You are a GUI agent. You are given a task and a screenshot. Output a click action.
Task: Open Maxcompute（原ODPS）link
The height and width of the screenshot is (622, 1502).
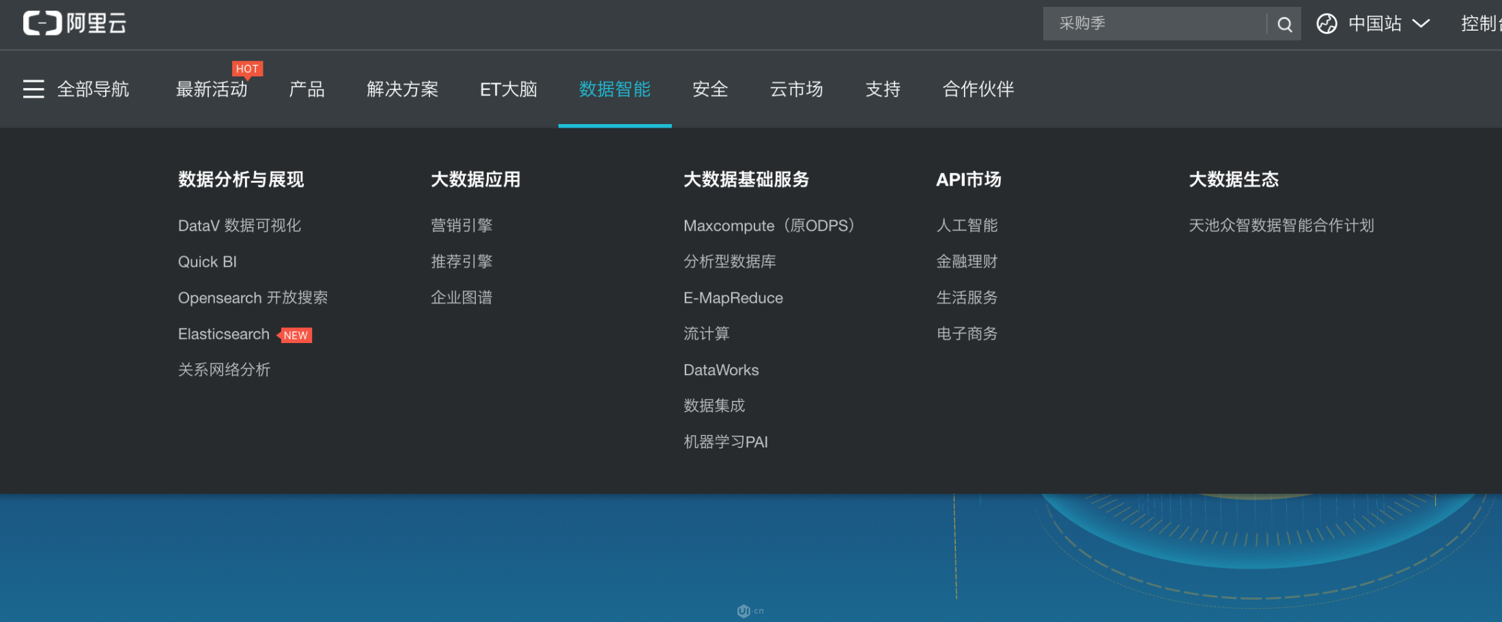coord(769,226)
